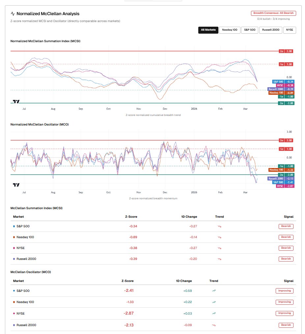Toggle the Nasdaq 100 legend badge on the MCO chart

tap(277, 169)
